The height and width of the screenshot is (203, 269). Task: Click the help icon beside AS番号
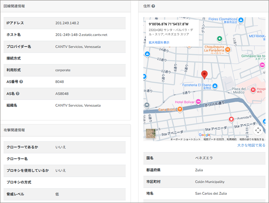[21, 82]
